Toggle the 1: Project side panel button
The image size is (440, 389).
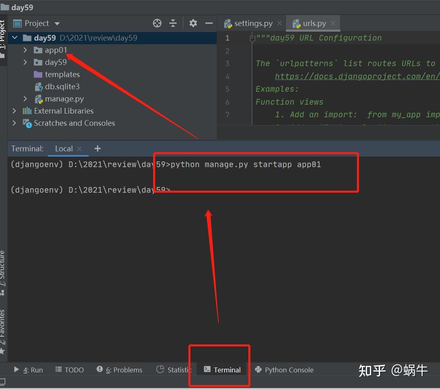pyautogui.click(x=2, y=39)
